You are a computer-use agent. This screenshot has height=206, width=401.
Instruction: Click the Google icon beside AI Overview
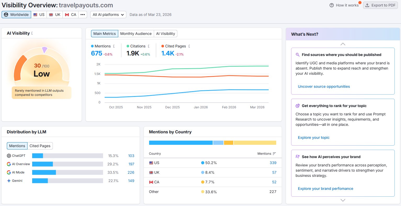point(9,164)
